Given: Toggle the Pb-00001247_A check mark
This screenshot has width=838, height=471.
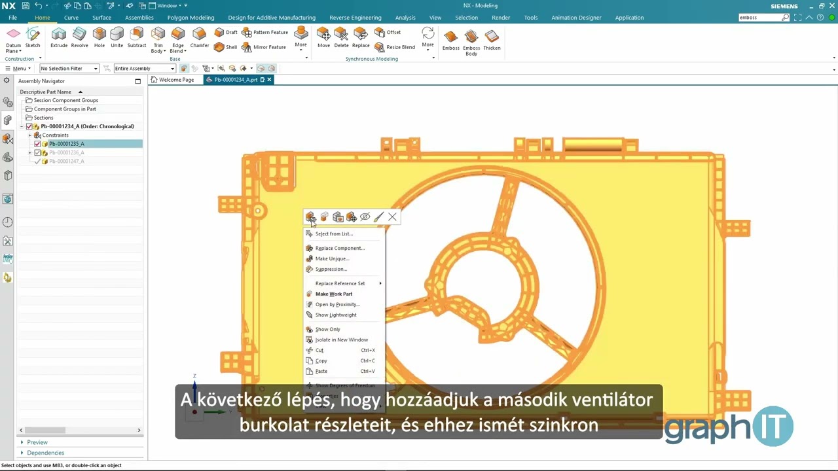Looking at the screenshot, I should coord(37,161).
